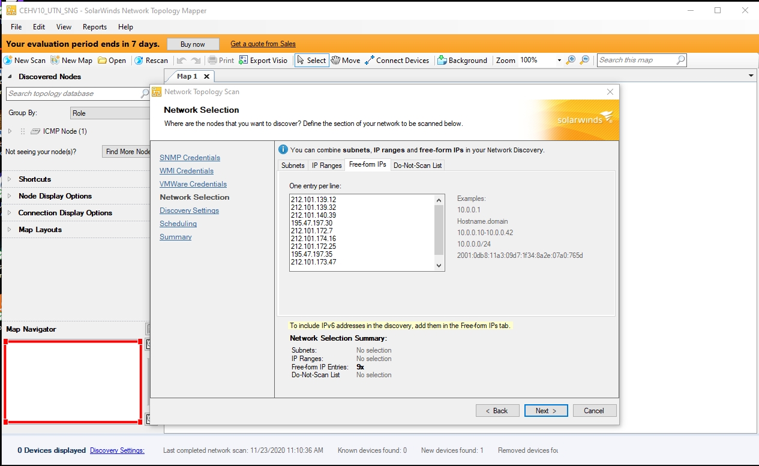Screen dimensions: 759x466
Task: Click the New Scan toolbar icon
Action: (8, 61)
